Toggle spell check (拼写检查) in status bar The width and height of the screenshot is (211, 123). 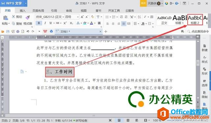80,120
